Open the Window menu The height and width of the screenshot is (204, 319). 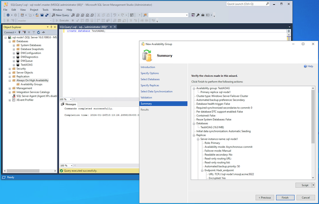point(57,10)
